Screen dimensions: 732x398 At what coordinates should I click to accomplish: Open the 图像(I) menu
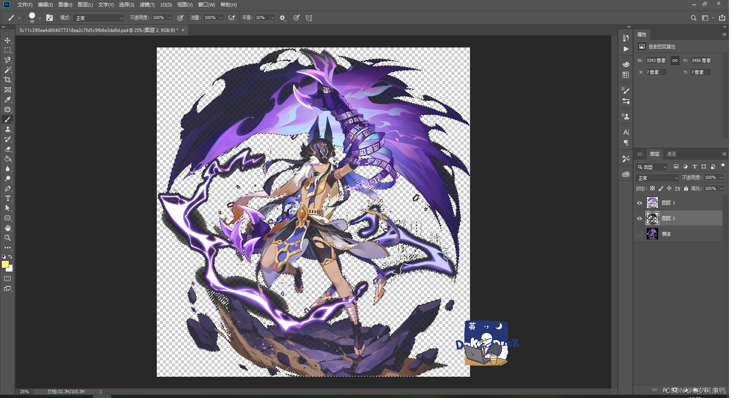[65, 5]
